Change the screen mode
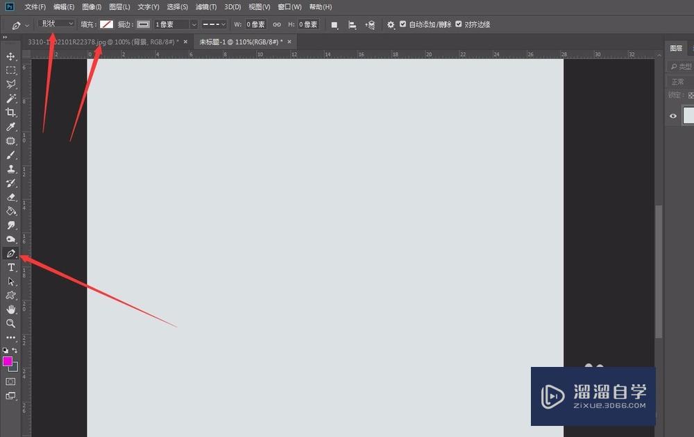694x437 pixels. (10, 396)
